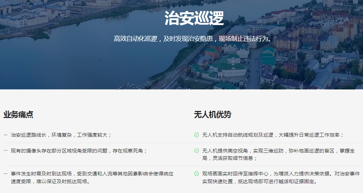Click the text about 现场画面实时回传至指挥中心
363x193 pixels.
point(281,174)
